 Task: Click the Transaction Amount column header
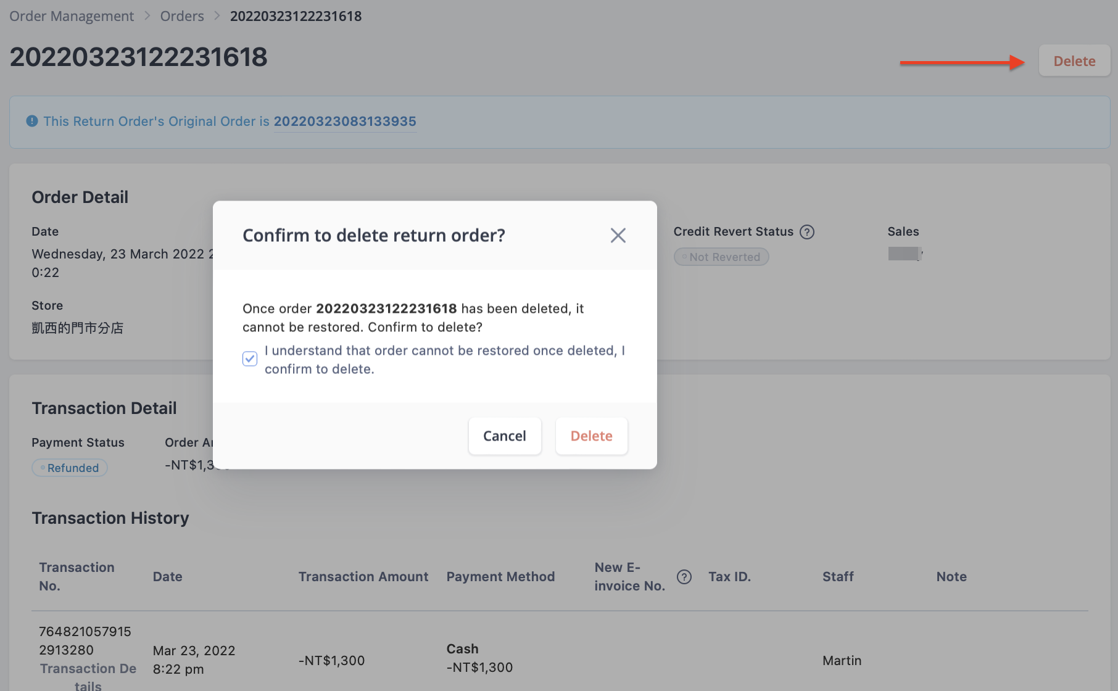(x=363, y=577)
